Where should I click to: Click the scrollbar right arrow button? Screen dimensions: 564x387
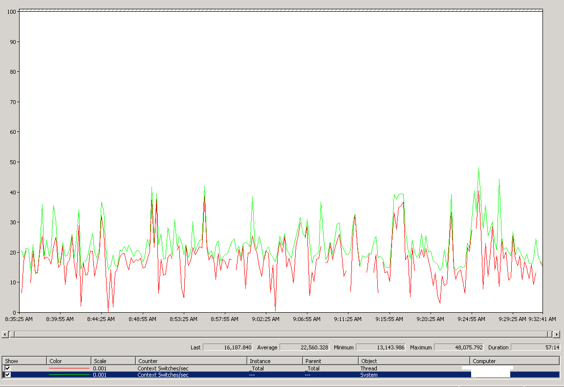556,334
